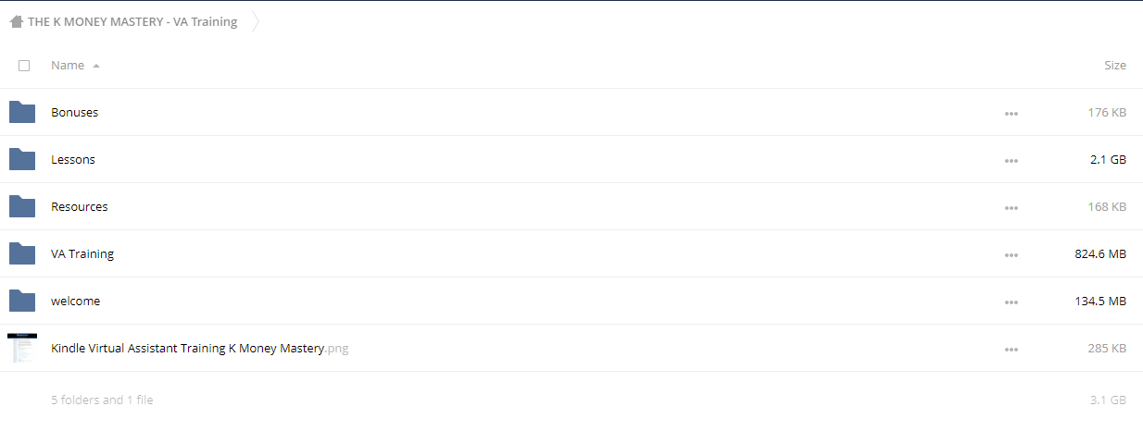
Task: Show the actions menu for Resources
Action: tap(1011, 208)
